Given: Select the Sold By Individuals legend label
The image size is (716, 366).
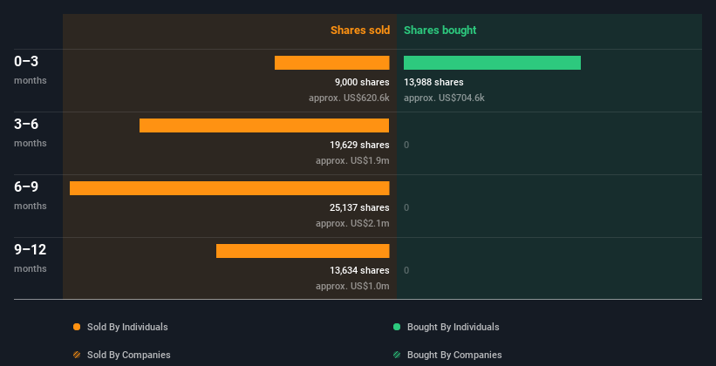Looking at the screenshot, I should (127, 327).
